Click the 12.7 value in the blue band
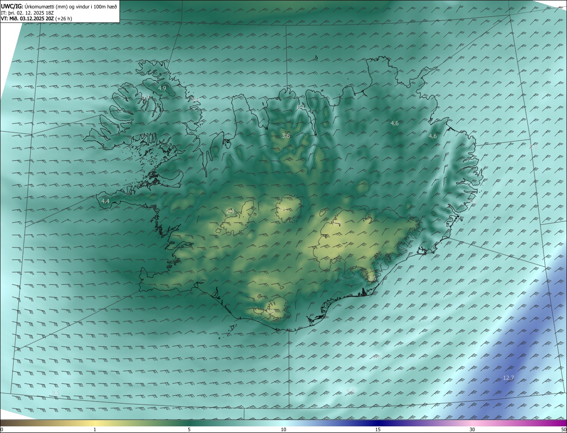Screen dimensions: 567x433 [509, 378]
